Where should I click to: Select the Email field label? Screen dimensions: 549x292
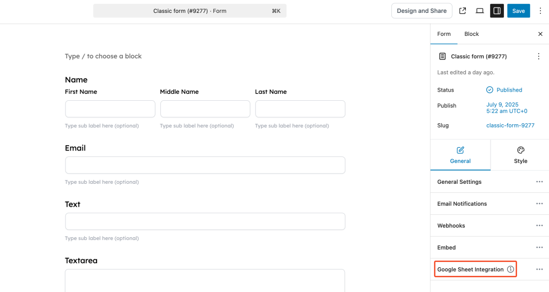tap(75, 148)
